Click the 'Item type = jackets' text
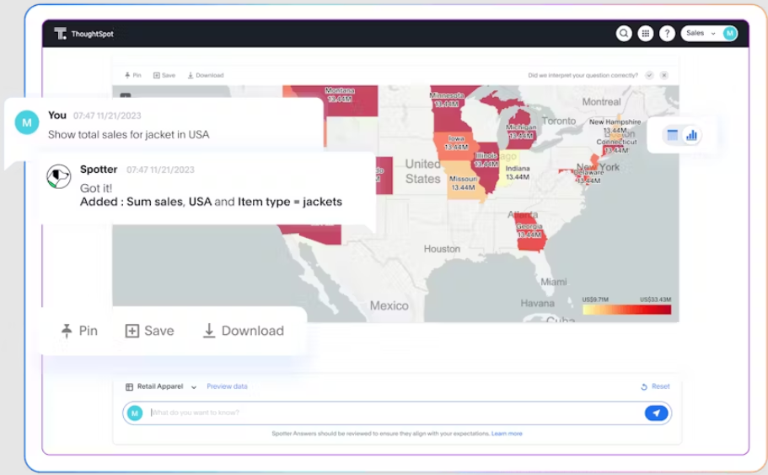 [290, 202]
